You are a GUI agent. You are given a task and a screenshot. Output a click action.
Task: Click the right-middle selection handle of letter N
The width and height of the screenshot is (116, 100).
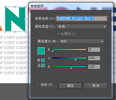click(25, 19)
